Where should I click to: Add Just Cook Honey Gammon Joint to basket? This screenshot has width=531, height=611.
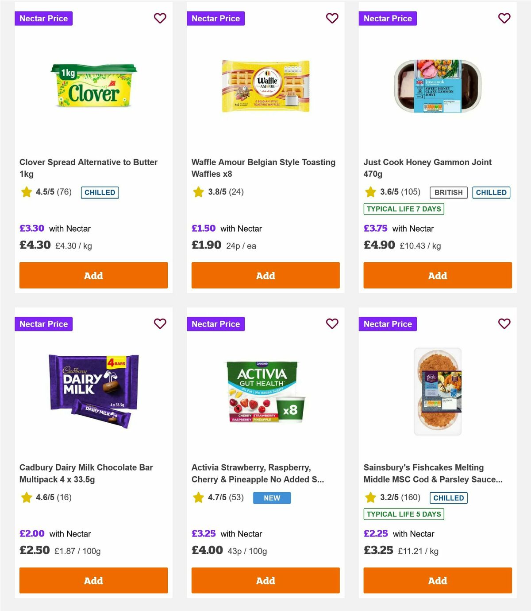click(x=437, y=275)
